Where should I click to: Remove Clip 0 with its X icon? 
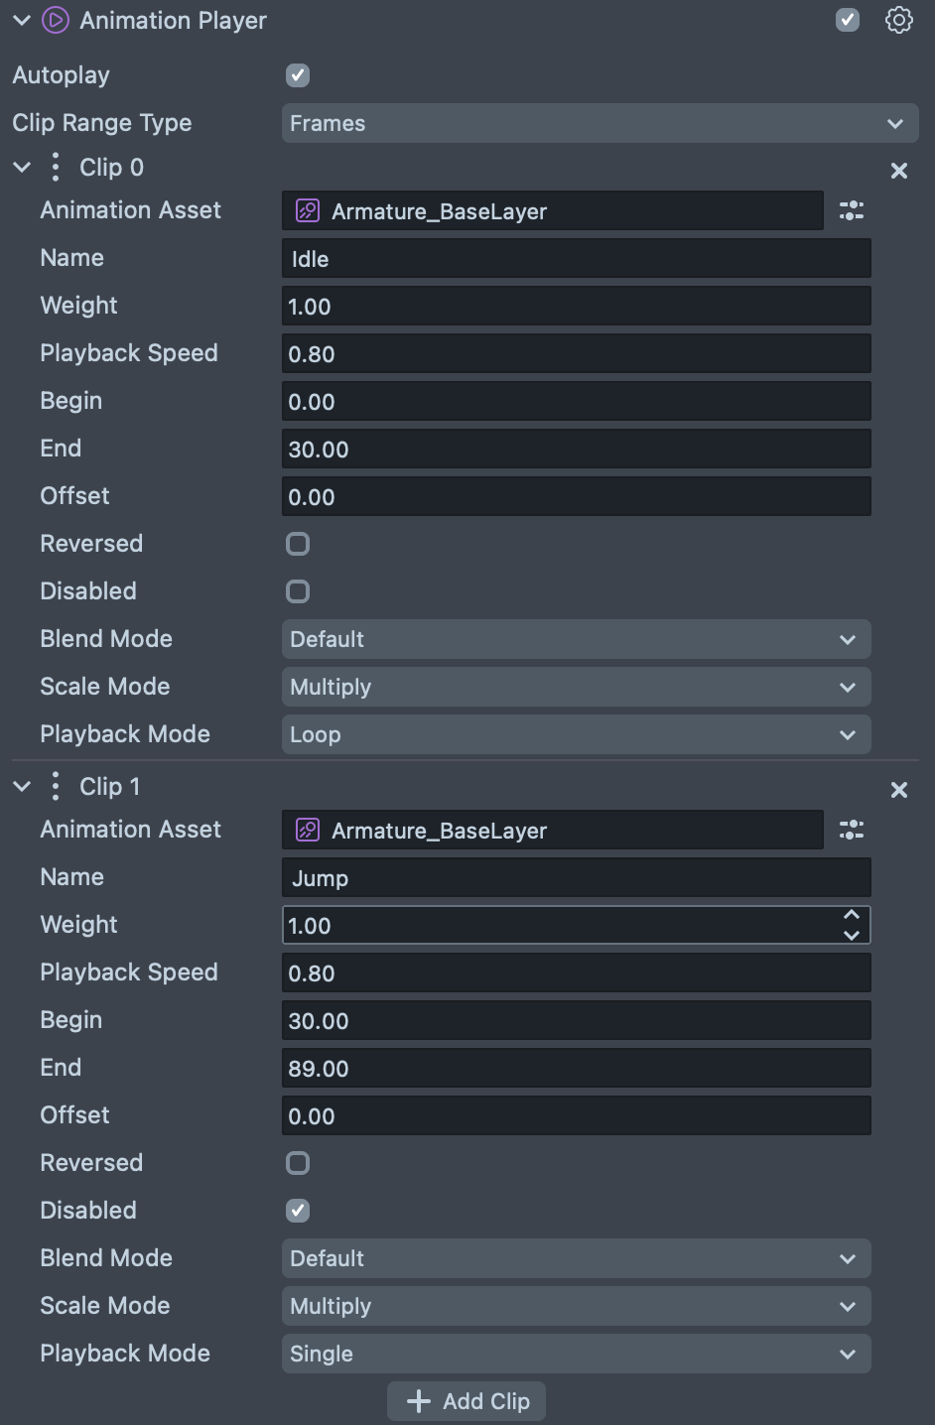[x=899, y=171]
